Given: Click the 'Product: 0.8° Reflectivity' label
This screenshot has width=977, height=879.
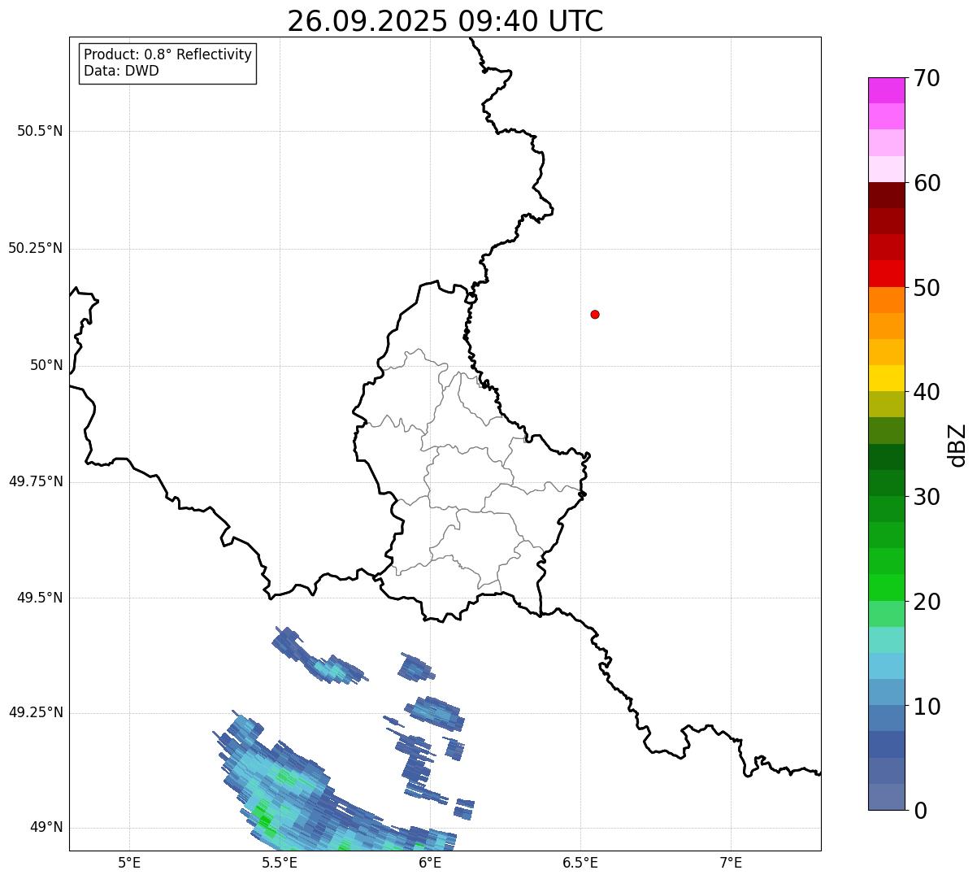Looking at the screenshot, I should point(167,54).
